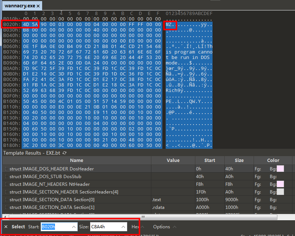Click the horizontal scrollbar thumb in Template Results
Image resolution: width=295 pixels, height=236 pixels.
tap(143, 217)
